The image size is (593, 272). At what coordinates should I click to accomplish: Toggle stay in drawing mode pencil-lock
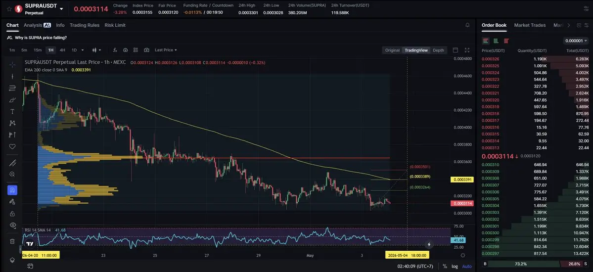coord(12,202)
